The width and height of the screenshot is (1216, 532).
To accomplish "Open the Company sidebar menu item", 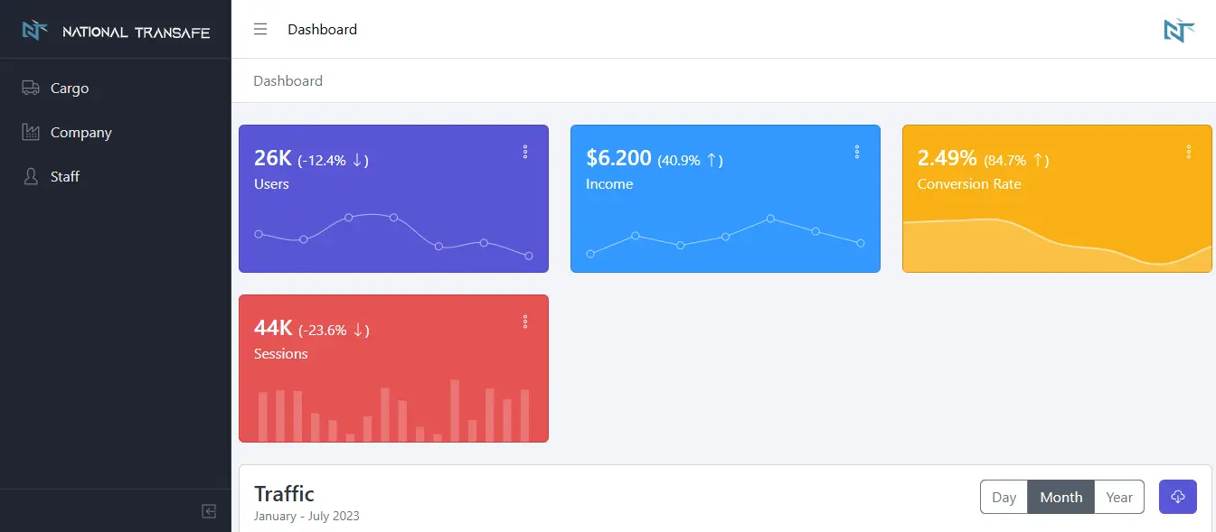I will (x=81, y=132).
